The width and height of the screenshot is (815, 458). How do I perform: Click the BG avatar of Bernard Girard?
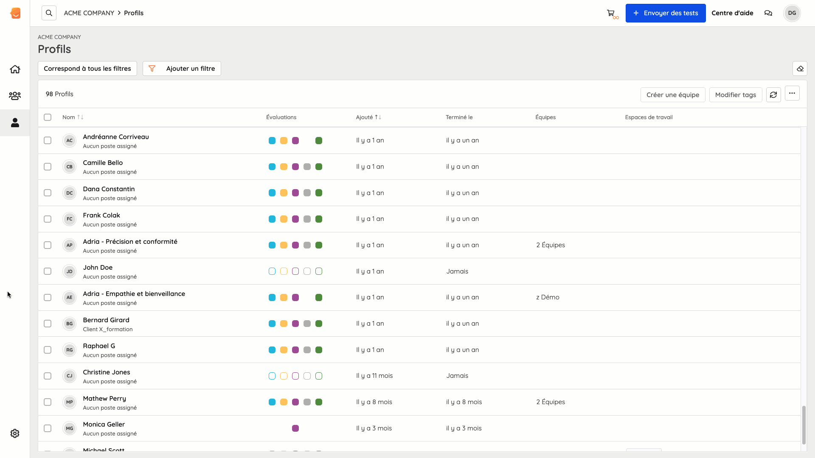pos(69,324)
